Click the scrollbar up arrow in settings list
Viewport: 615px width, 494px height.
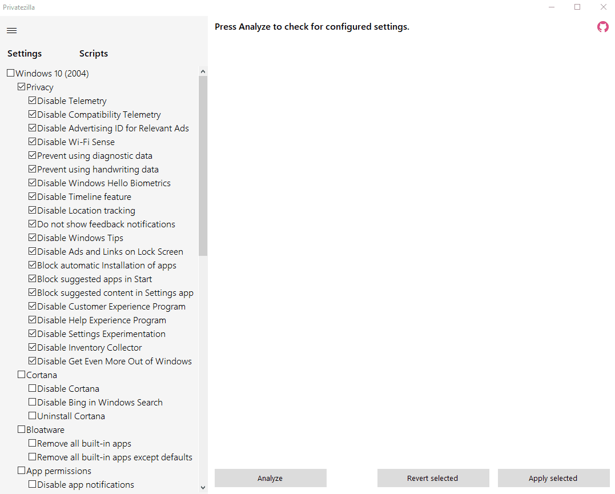[x=203, y=71]
